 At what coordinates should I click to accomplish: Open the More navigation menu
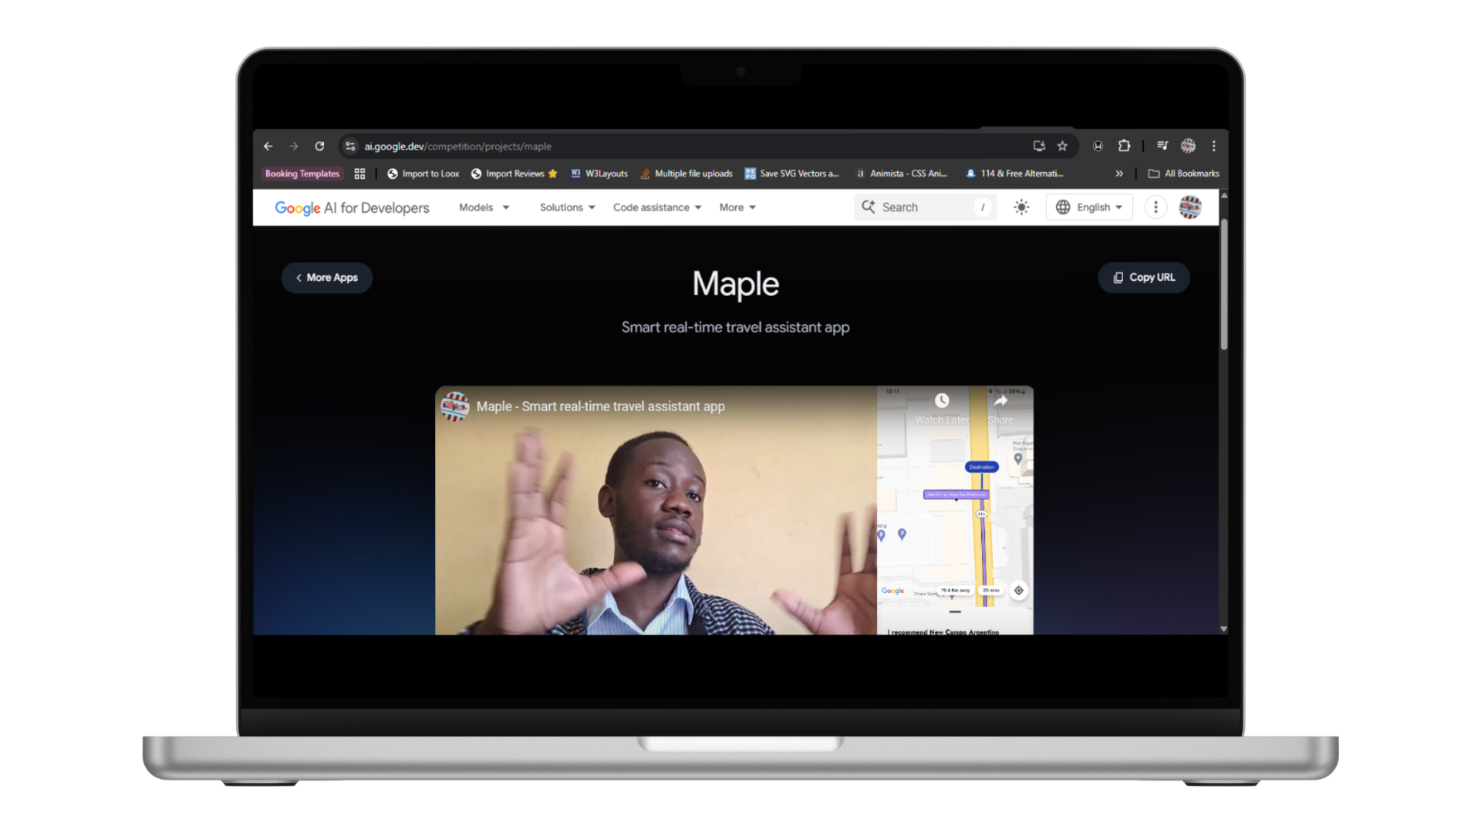coord(737,207)
